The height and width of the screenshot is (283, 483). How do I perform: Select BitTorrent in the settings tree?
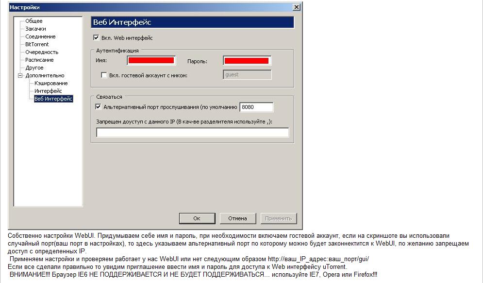[37, 44]
